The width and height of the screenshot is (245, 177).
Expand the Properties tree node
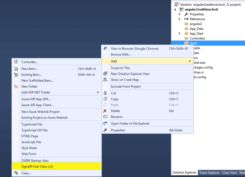[180, 14]
